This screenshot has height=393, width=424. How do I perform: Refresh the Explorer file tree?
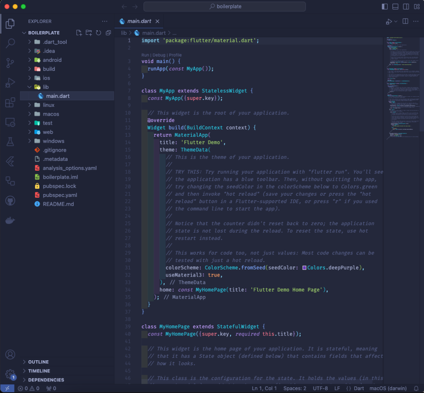click(99, 33)
